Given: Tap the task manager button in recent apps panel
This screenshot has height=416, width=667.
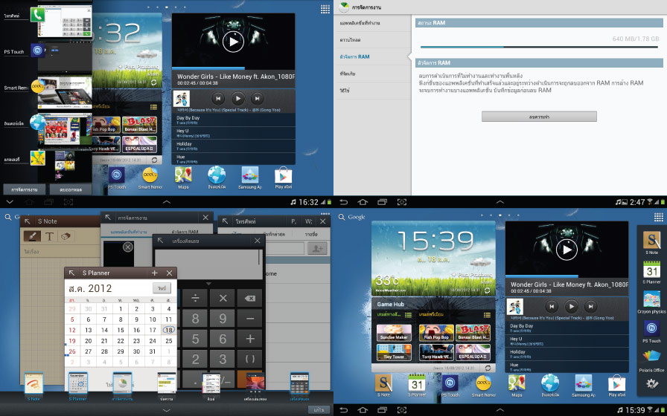Looking at the screenshot, I should [x=25, y=189].
